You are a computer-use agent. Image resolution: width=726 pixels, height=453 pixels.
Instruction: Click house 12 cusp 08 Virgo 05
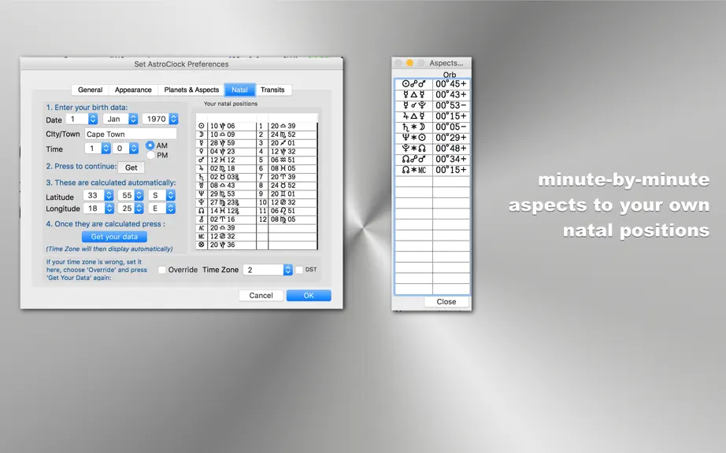[x=283, y=219]
